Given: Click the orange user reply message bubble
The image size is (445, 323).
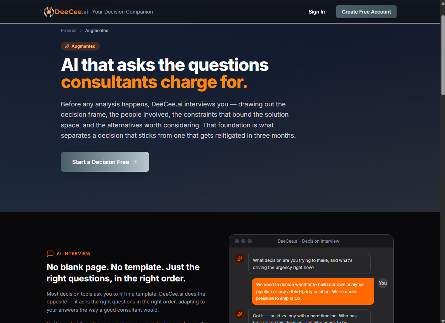Looking at the screenshot, I should [x=313, y=291].
